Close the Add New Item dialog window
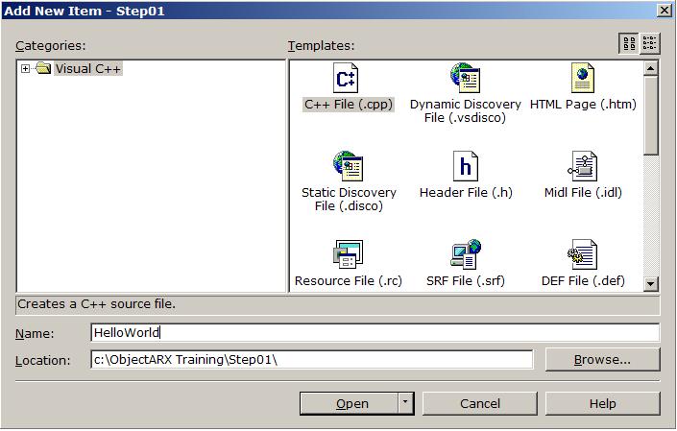Image resolution: width=677 pixels, height=431 pixels. [665, 10]
